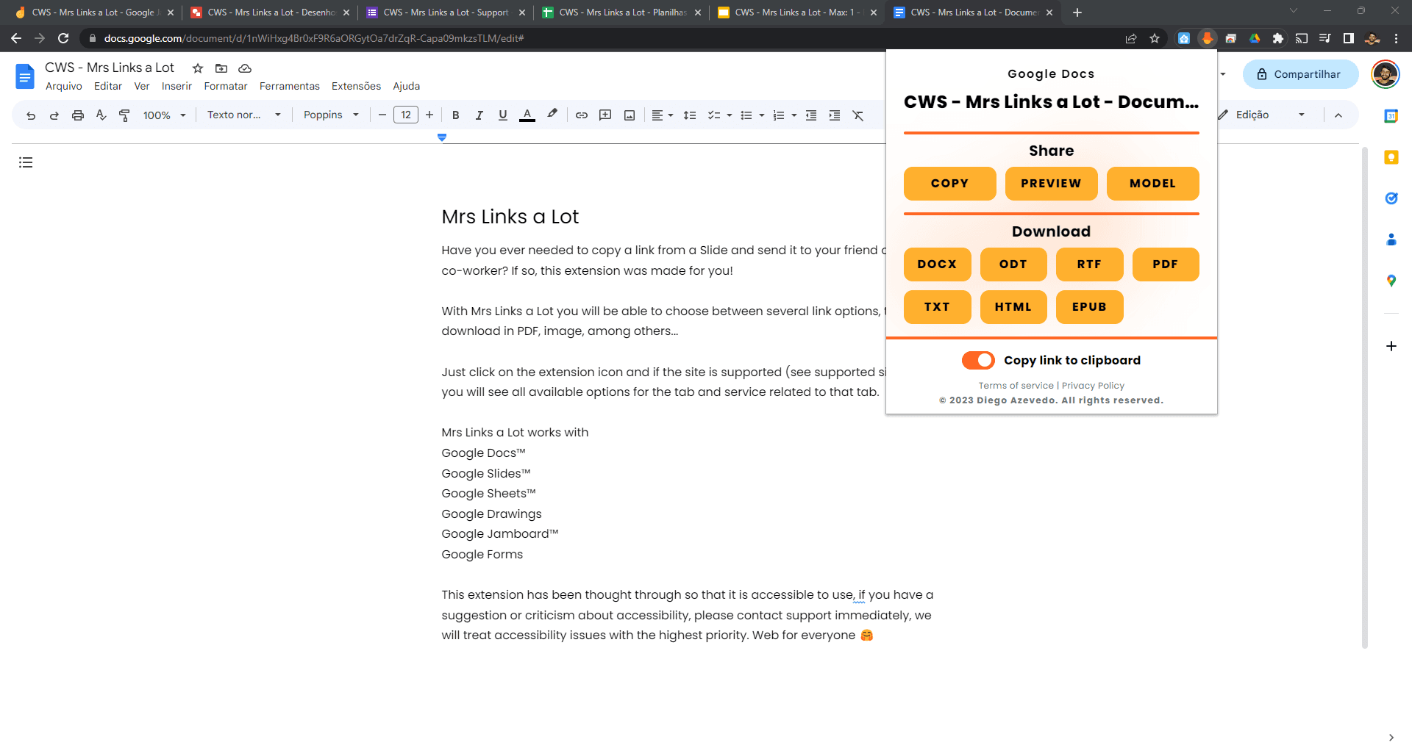Click the font size field showing 12

(406, 115)
